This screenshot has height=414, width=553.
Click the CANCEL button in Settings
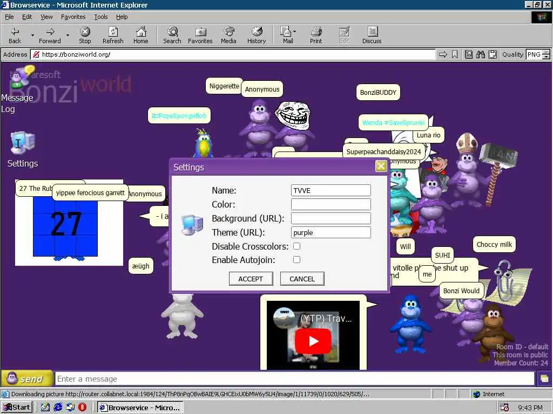pyautogui.click(x=302, y=279)
